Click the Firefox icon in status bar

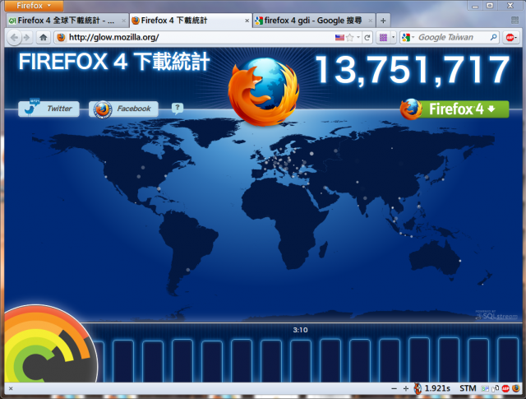(x=516, y=388)
